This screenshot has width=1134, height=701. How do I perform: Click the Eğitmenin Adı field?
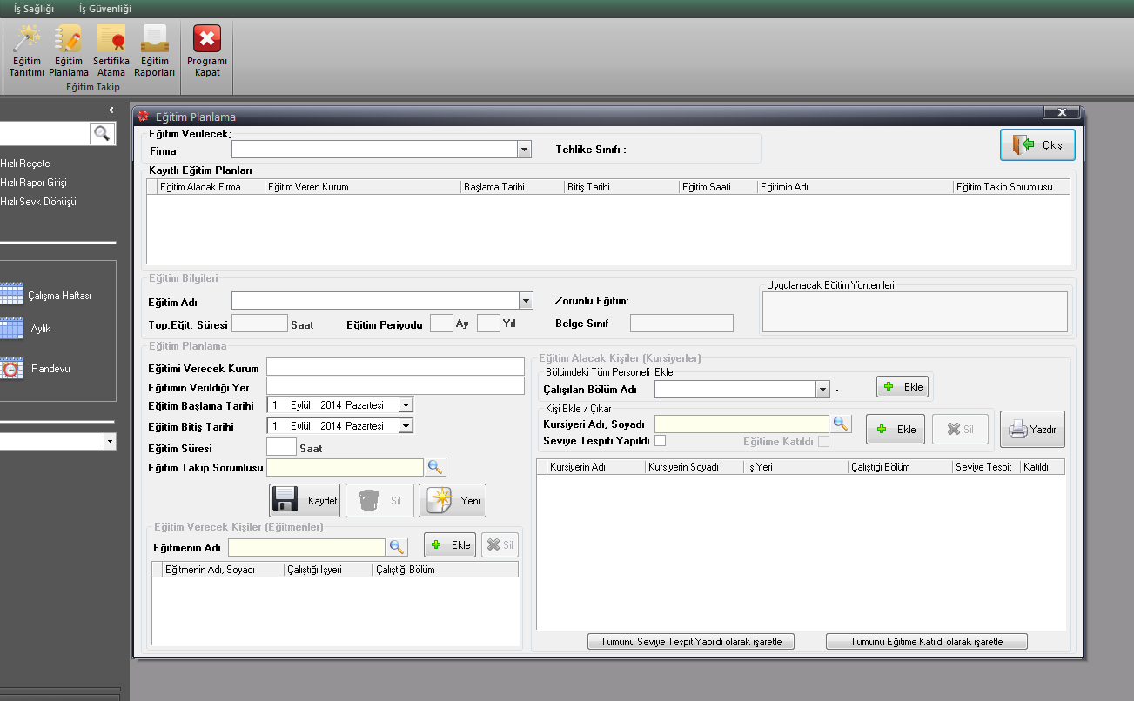click(x=306, y=546)
